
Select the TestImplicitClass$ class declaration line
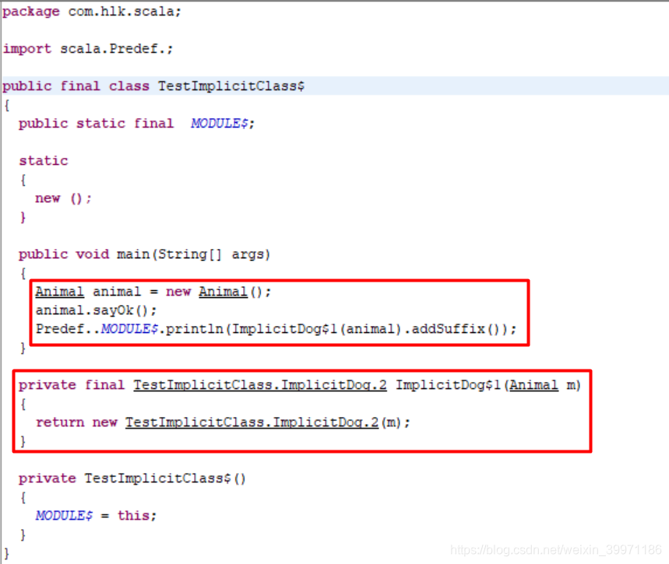pos(153,86)
